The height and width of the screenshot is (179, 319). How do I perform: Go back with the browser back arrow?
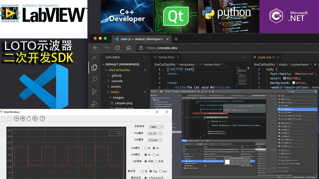[x=95, y=48]
